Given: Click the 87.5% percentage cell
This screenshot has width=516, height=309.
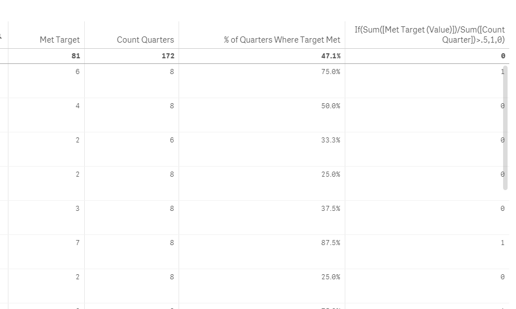Looking at the screenshot, I should point(331,243).
